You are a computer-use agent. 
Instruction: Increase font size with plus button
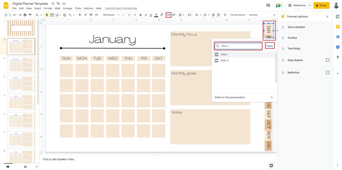[x=135, y=15]
